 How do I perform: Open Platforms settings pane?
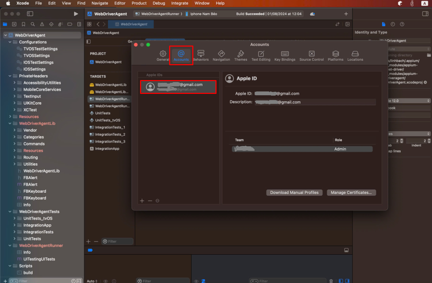(336, 55)
